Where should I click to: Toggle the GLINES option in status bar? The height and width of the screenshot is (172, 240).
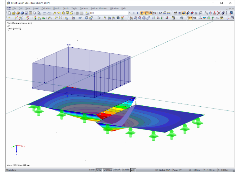(125, 170)
